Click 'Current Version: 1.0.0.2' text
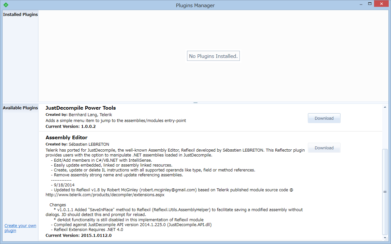391x244 pixels. (x=71, y=126)
